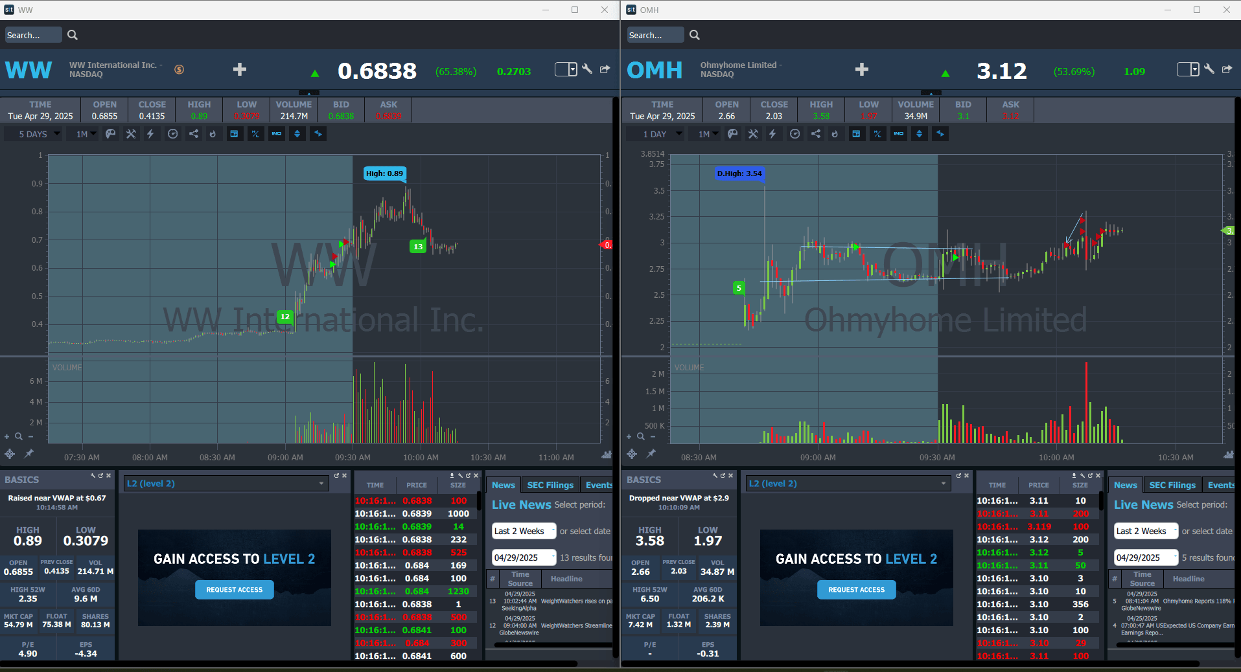Expand L2 (level 2) dropdown in OMH window
This screenshot has height=672, width=1241.
click(x=848, y=484)
